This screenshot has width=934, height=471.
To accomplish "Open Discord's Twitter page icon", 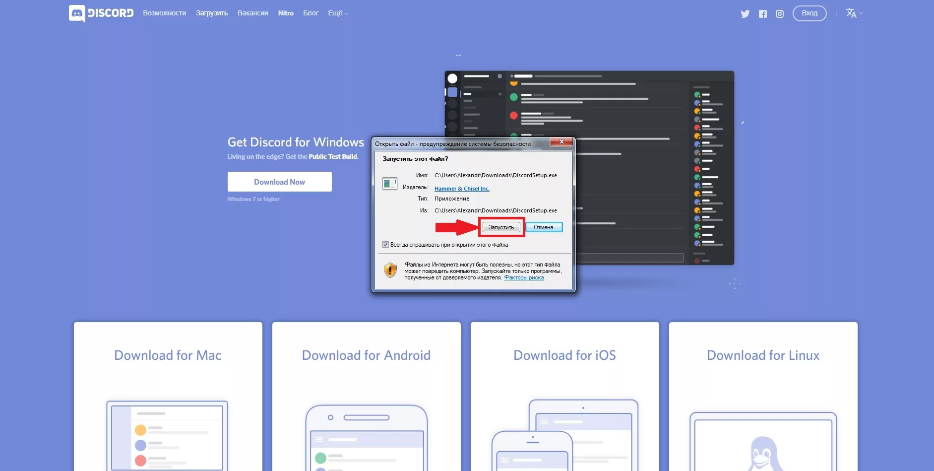I will (x=745, y=14).
